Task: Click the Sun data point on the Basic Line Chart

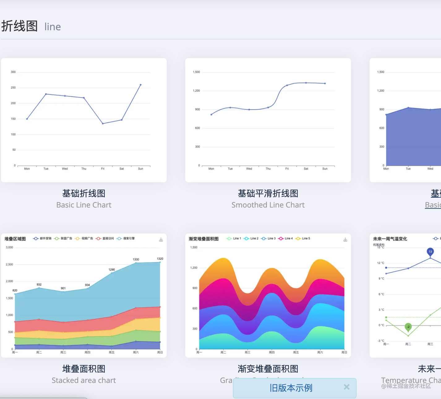Action: tap(141, 85)
